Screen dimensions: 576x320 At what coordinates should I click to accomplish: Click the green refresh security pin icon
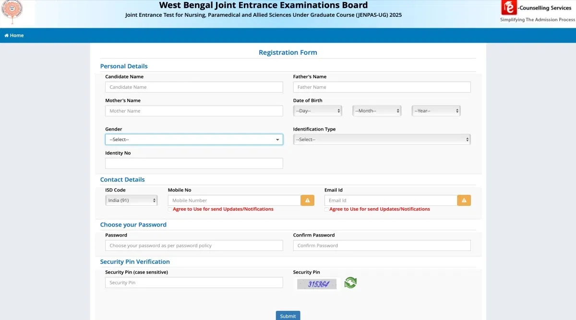[x=350, y=283]
